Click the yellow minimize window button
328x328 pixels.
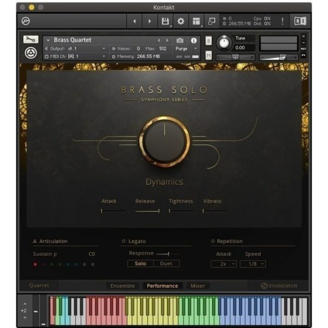(32, 8)
